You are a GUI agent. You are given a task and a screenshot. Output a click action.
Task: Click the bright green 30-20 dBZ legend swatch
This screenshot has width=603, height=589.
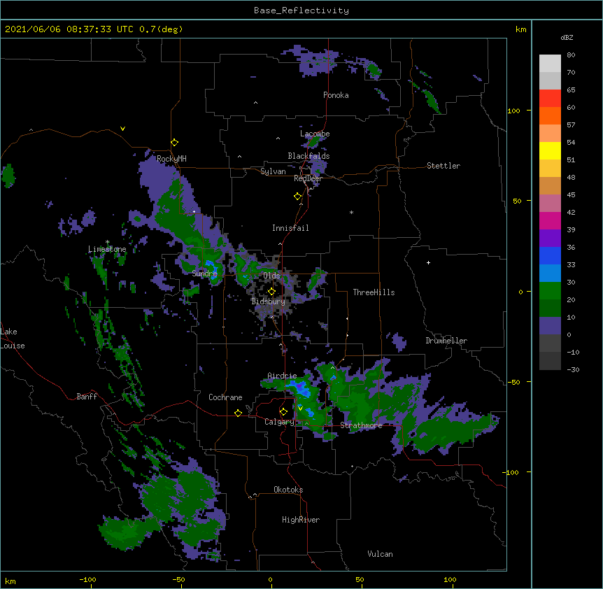click(x=550, y=291)
